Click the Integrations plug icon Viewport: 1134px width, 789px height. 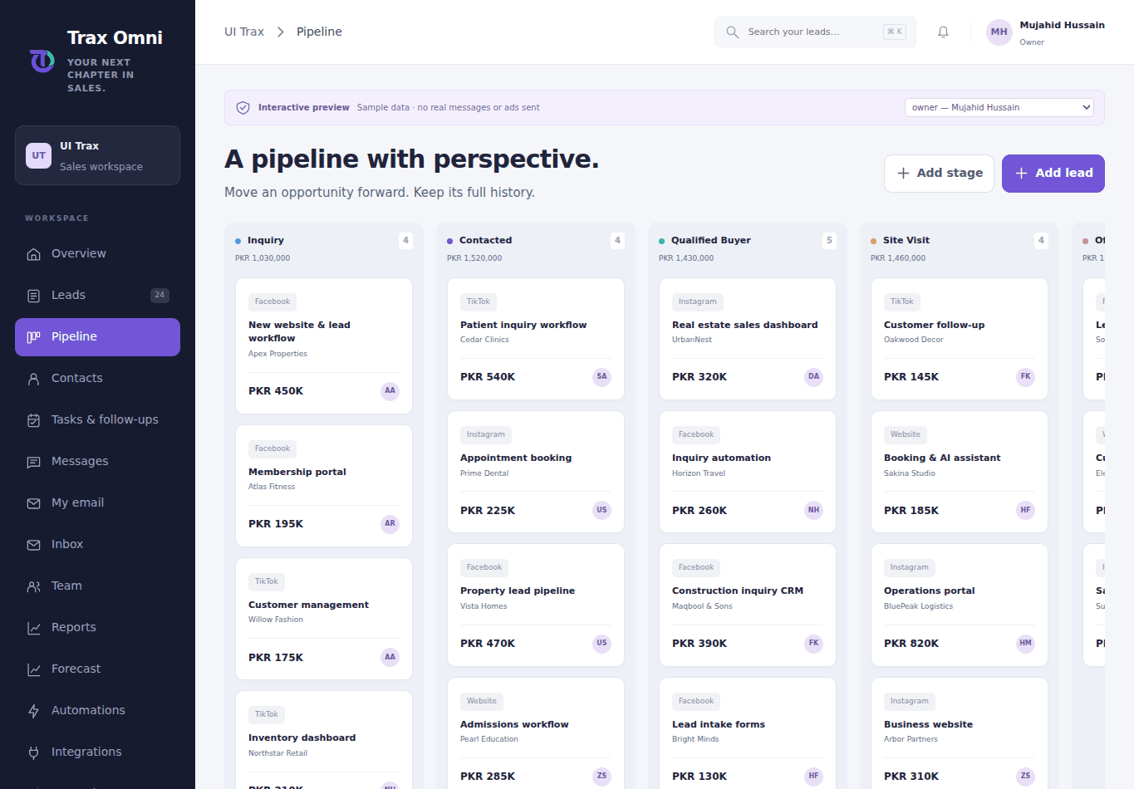(x=34, y=752)
